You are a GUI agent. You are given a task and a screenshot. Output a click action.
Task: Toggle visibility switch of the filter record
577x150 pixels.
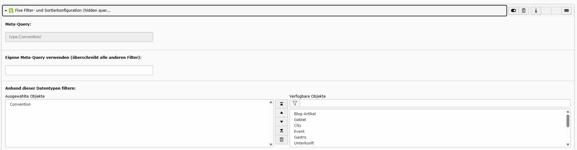514,10
